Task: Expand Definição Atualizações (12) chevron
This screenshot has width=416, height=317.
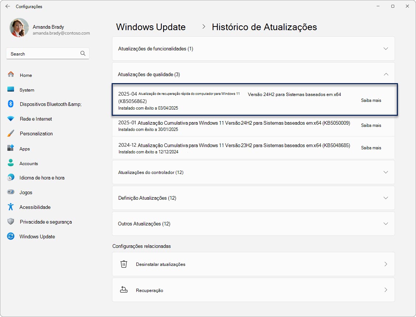Action: point(386,198)
